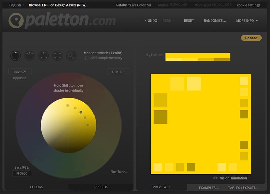Select the Free style scheme gear icon
This screenshot has width=270, height=194.
click(x=71, y=56)
